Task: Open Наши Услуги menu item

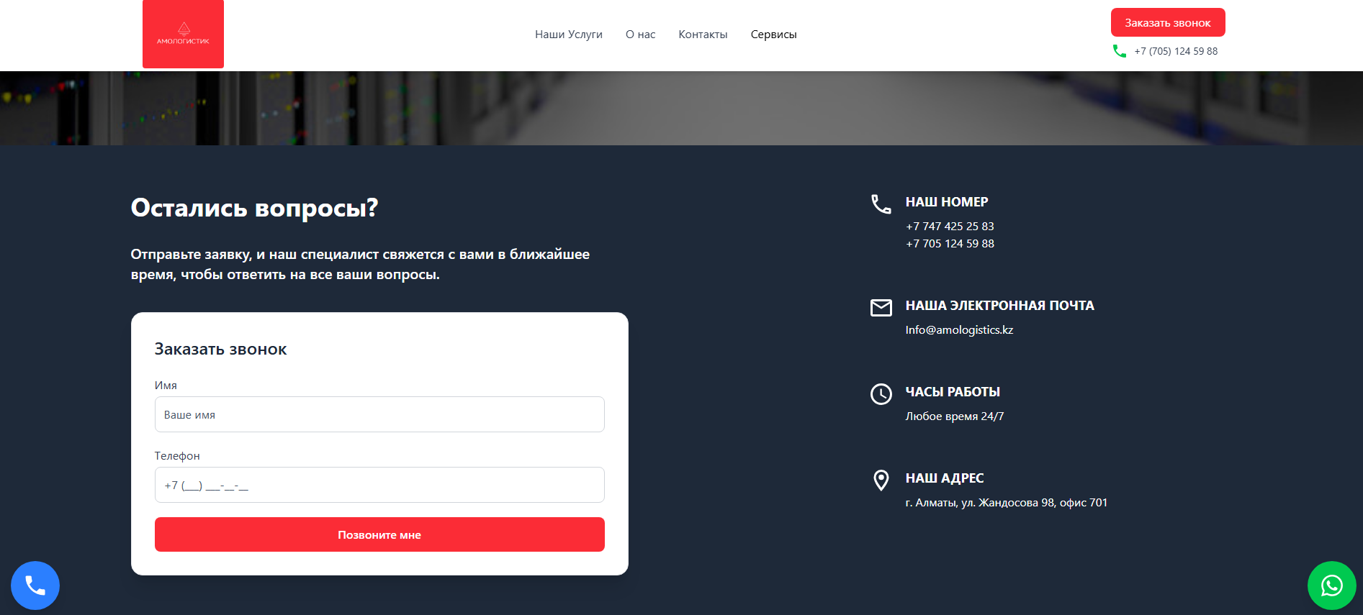Action: point(569,35)
